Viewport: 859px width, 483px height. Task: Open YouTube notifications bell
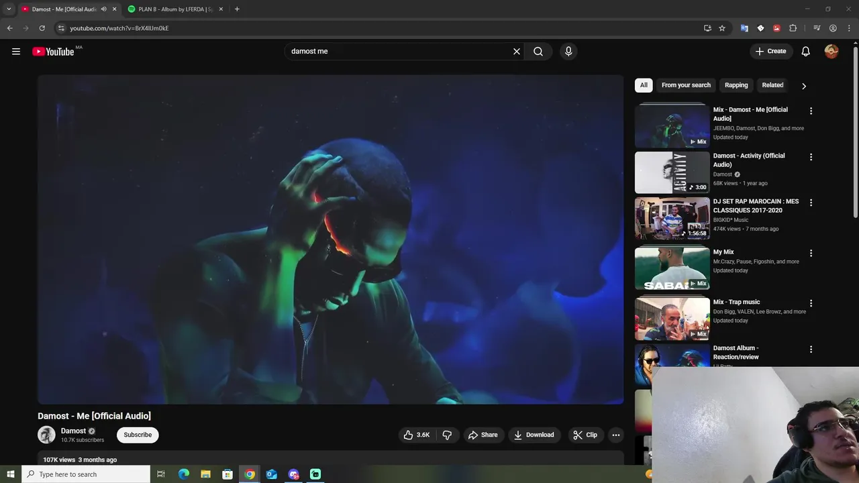coord(805,51)
